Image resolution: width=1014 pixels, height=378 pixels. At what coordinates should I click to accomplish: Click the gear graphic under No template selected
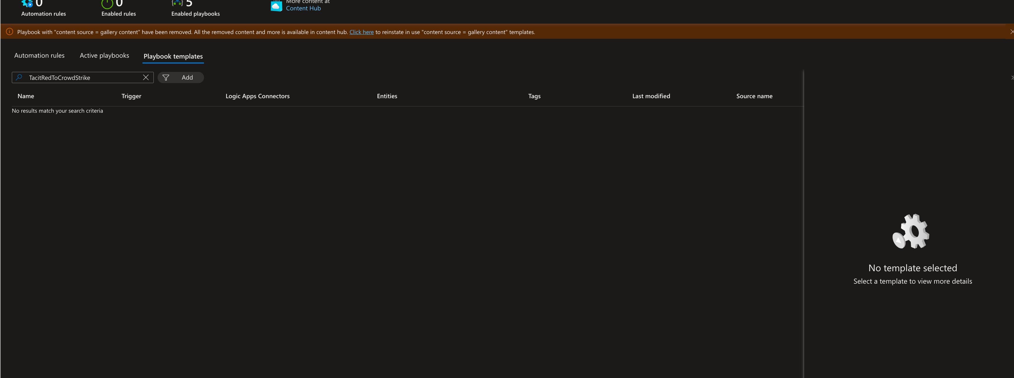(x=912, y=231)
